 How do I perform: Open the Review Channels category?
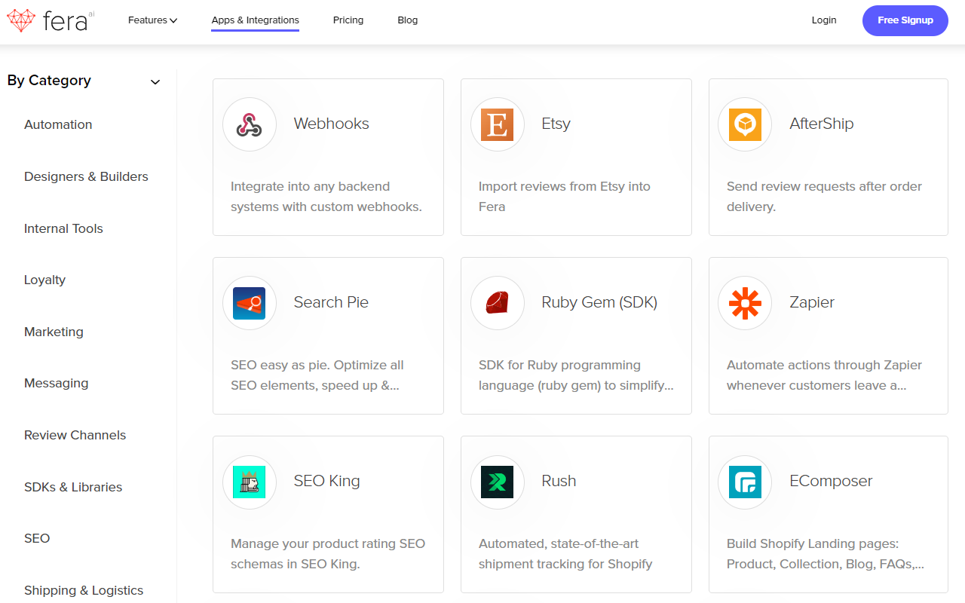coord(75,435)
